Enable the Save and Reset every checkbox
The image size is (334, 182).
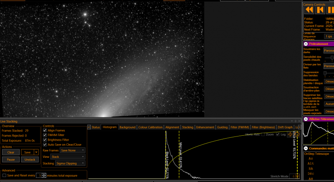coord(4,175)
